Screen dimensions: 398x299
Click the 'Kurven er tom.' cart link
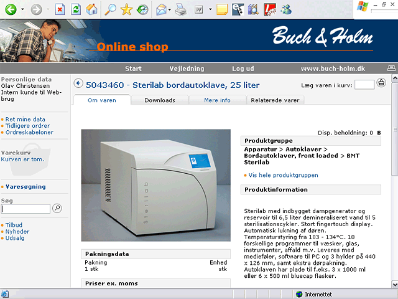pyautogui.click(x=22, y=159)
